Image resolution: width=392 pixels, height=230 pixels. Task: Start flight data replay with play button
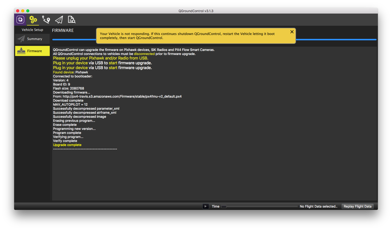(x=206, y=206)
